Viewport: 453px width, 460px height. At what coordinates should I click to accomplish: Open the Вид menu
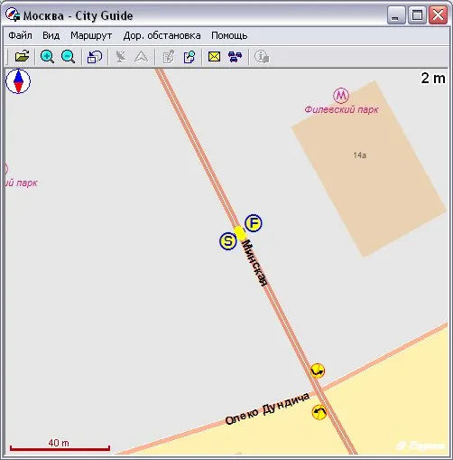tap(51, 35)
